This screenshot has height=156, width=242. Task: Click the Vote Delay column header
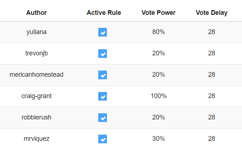tap(212, 13)
